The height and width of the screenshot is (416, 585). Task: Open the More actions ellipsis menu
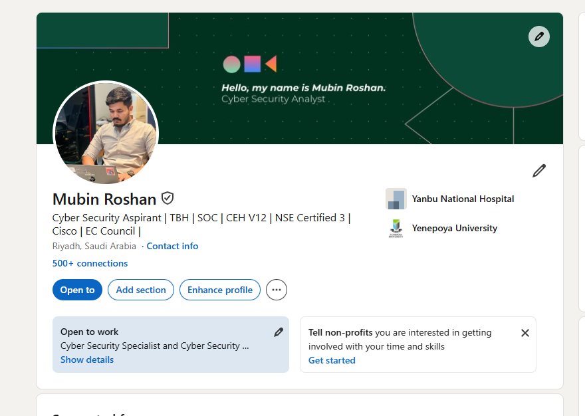coord(276,290)
